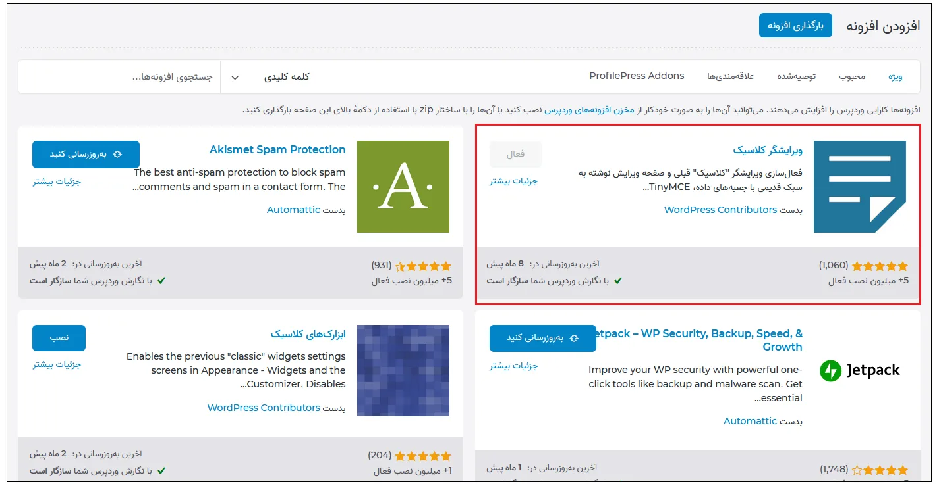Click the green compatibility checkmark in Akismet card
This screenshot has height=486, width=939.
click(x=161, y=281)
